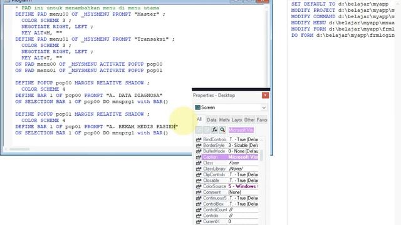401x225 pixels.
Task: Select the BorderStyle value 3 - Sizable
Action: [243, 146]
